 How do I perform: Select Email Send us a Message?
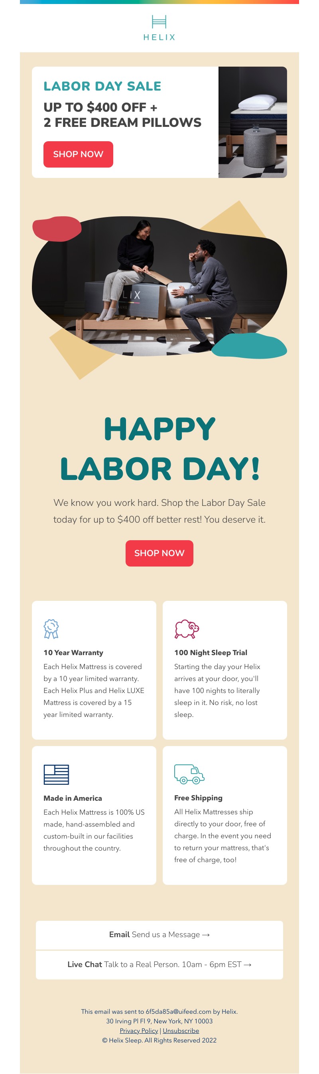click(159, 934)
